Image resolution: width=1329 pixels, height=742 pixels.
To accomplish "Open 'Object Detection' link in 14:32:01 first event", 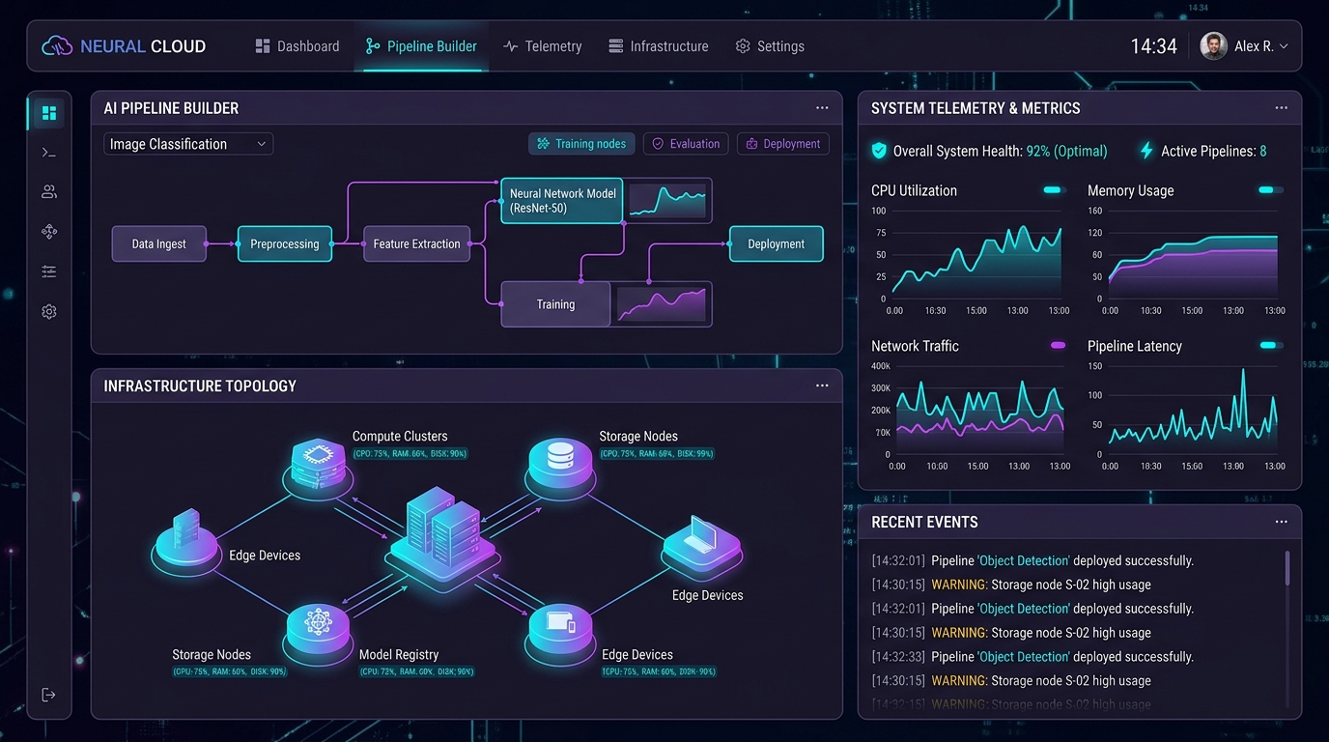I will pyautogui.click(x=1024, y=560).
